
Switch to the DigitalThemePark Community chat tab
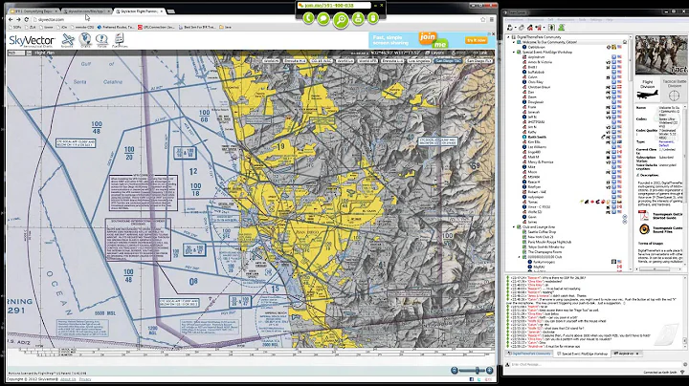pos(529,354)
